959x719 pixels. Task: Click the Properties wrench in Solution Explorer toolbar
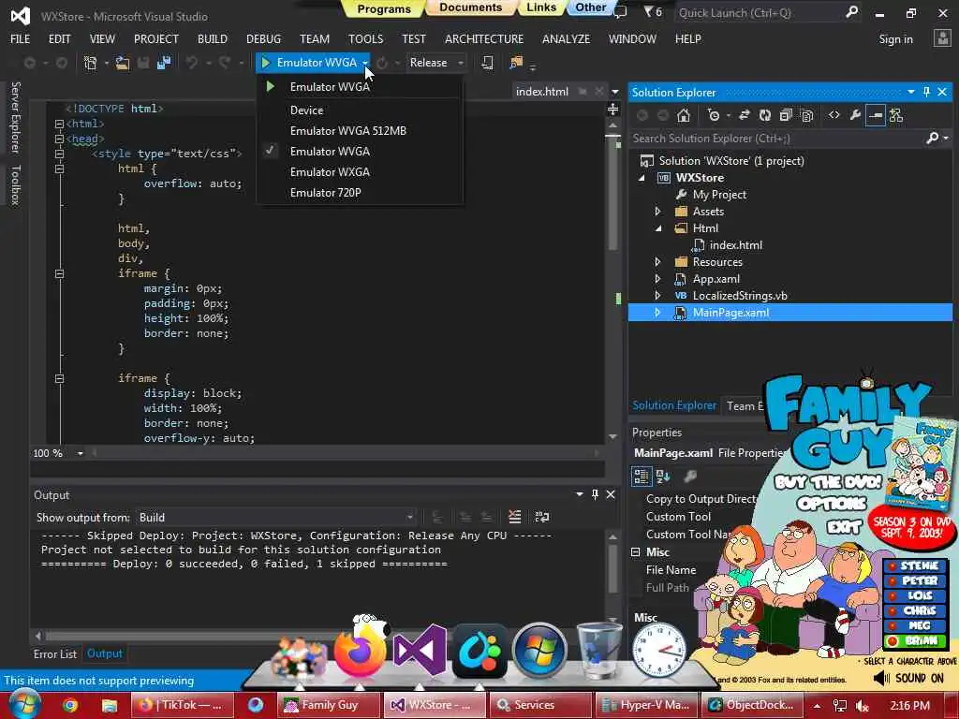pos(855,115)
